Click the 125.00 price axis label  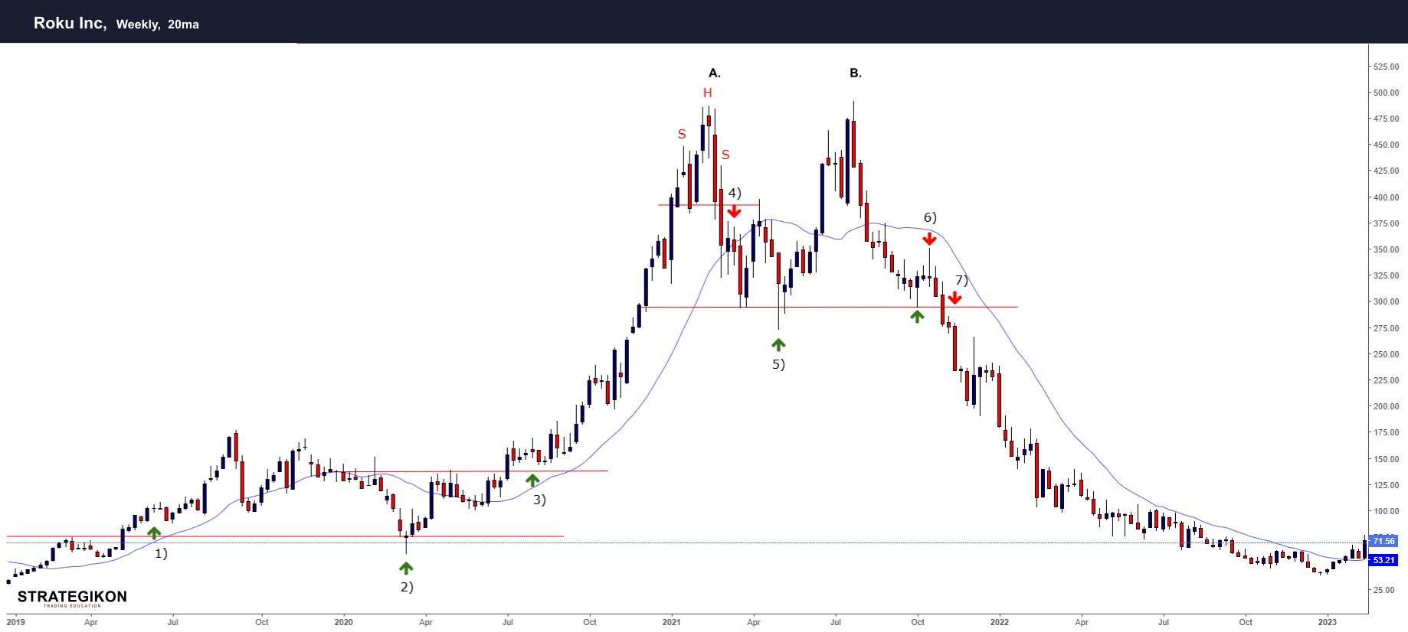click(x=1386, y=485)
